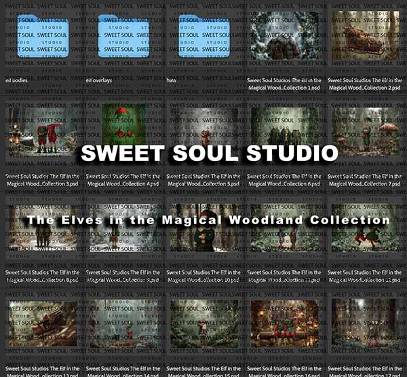Select Collection 7.psd mushroom thumbnail
Screen dimensions: 407x377
coord(365,132)
